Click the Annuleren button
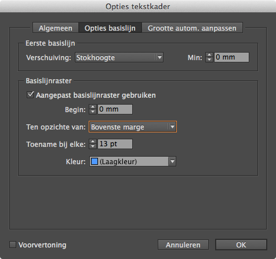The image size is (276, 259). click(x=183, y=245)
